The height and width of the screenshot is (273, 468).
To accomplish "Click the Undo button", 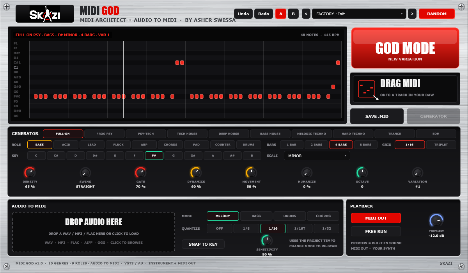I will (x=243, y=14).
